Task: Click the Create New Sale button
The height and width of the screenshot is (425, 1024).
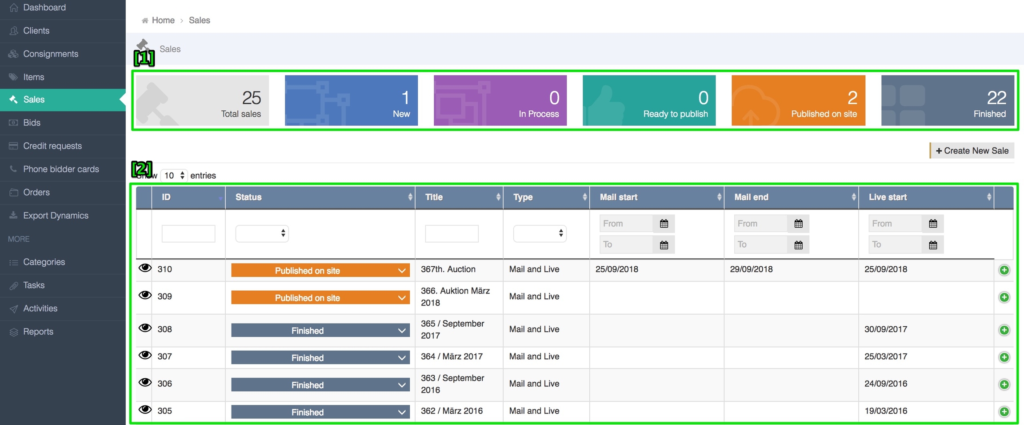Action: coord(972,151)
